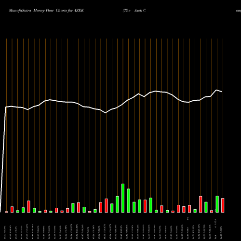241x241 pixels.
Task: Click the last red bar at the chart's right end
Action: tap(223, 205)
